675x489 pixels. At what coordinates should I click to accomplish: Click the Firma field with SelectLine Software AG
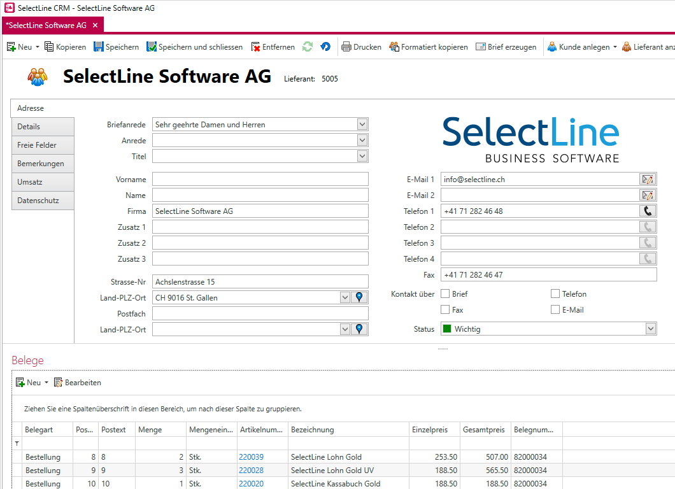260,211
